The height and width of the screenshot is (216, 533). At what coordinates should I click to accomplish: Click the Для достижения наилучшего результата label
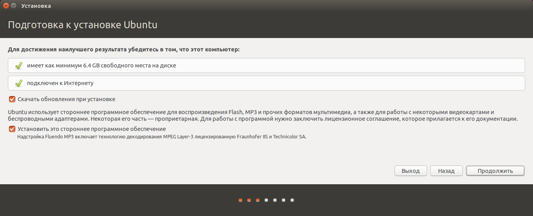(124, 50)
